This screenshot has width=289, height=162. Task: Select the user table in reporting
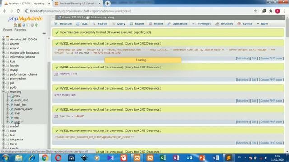pyautogui.click(x=17, y=122)
